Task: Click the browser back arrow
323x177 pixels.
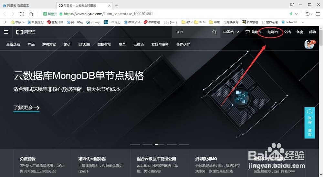Action: click(x=5, y=14)
